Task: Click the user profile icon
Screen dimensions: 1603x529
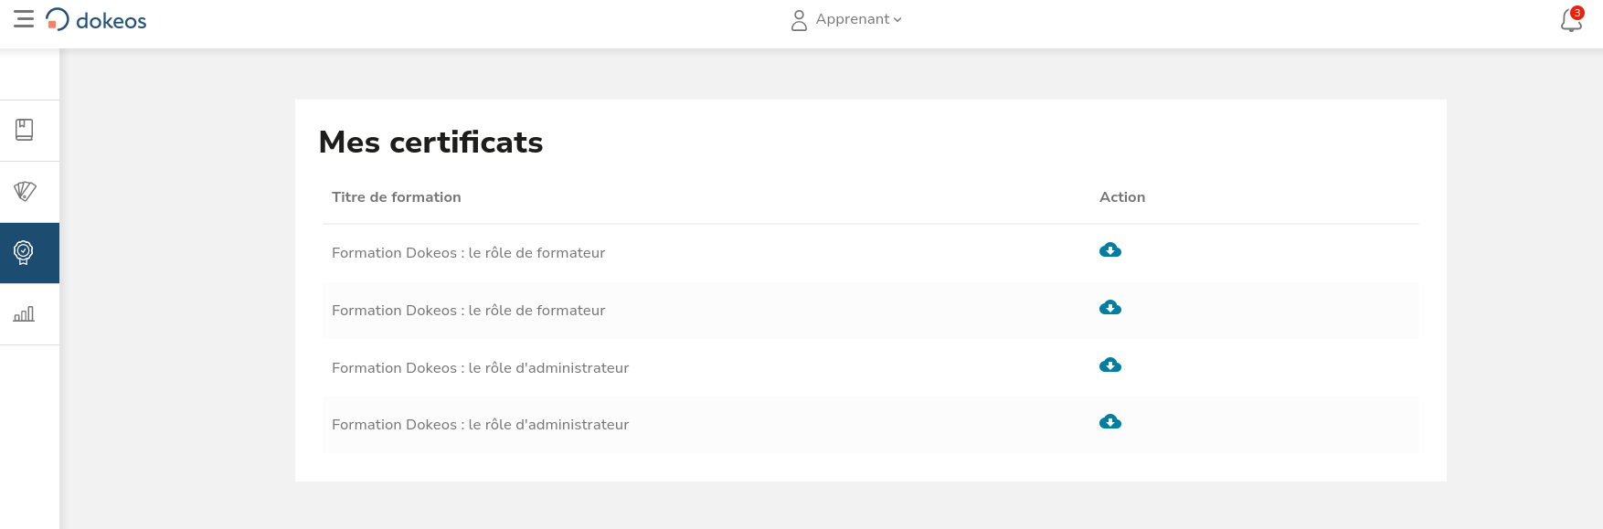Action: (799, 20)
